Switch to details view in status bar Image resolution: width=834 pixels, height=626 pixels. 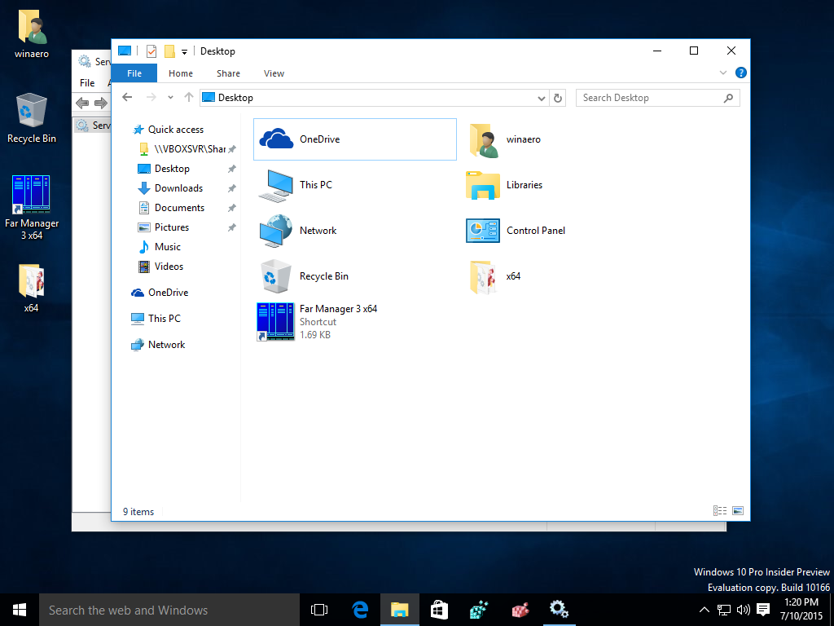(720, 510)
